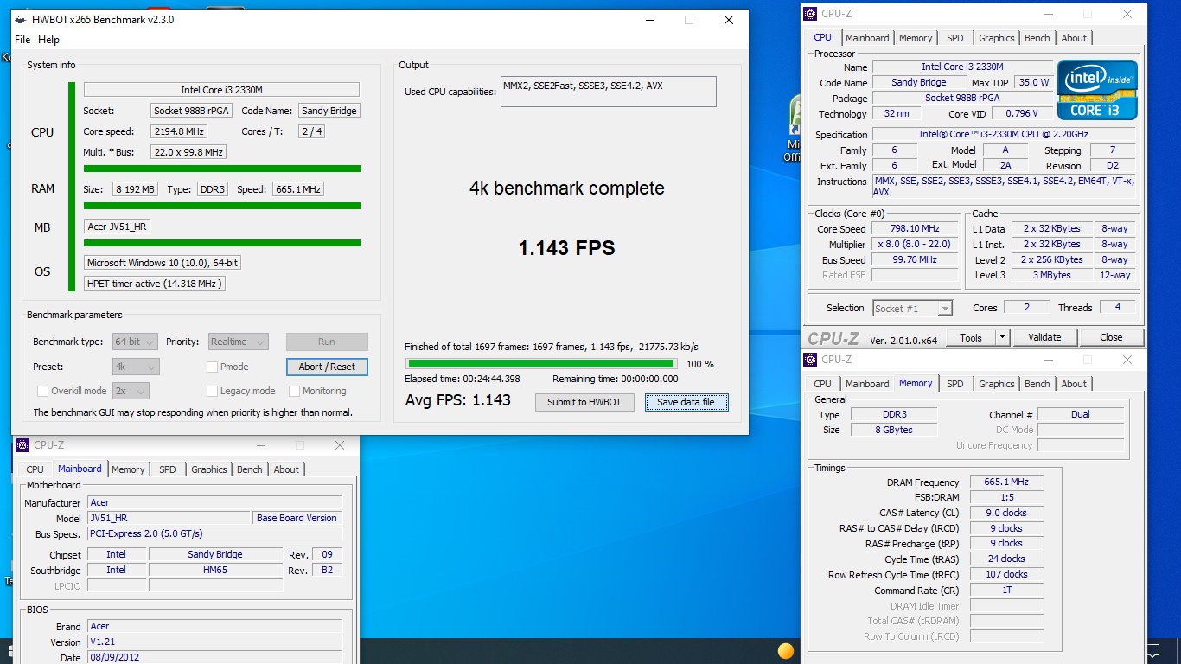This screenshot has height=664, width=1181.
Task: Expand the Tools dropdown arrow in CPU-Z
Action: pos(1002,337)
